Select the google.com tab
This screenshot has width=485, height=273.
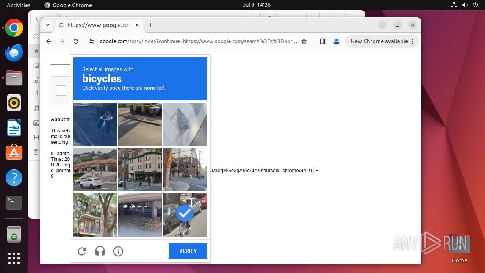99,25
